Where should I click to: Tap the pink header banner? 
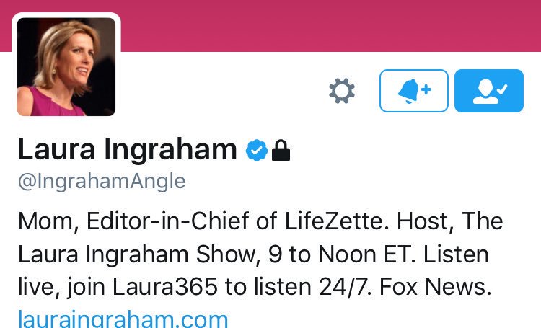pyautogui.click(x=327, y=26)
